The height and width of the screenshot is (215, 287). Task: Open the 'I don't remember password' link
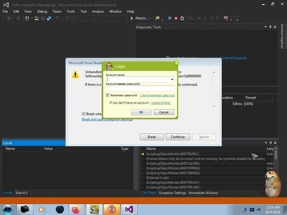click(x=157, y=95)
